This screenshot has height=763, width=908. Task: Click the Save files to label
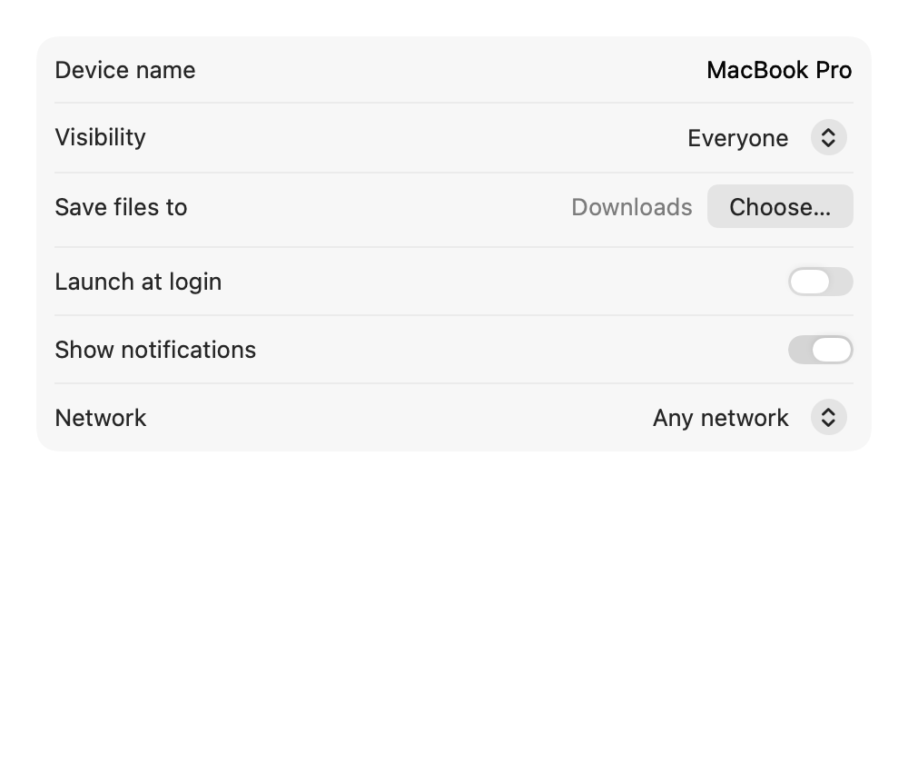coord(121,207)
